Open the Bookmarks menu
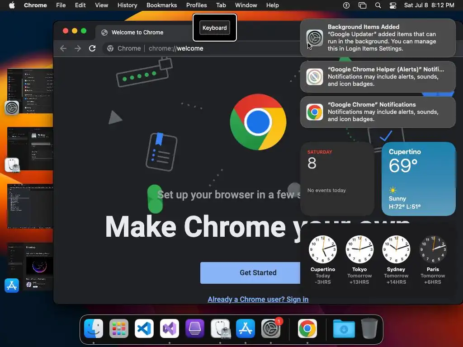The height and width of the screenshot is (347, 463). click(161, 5)
